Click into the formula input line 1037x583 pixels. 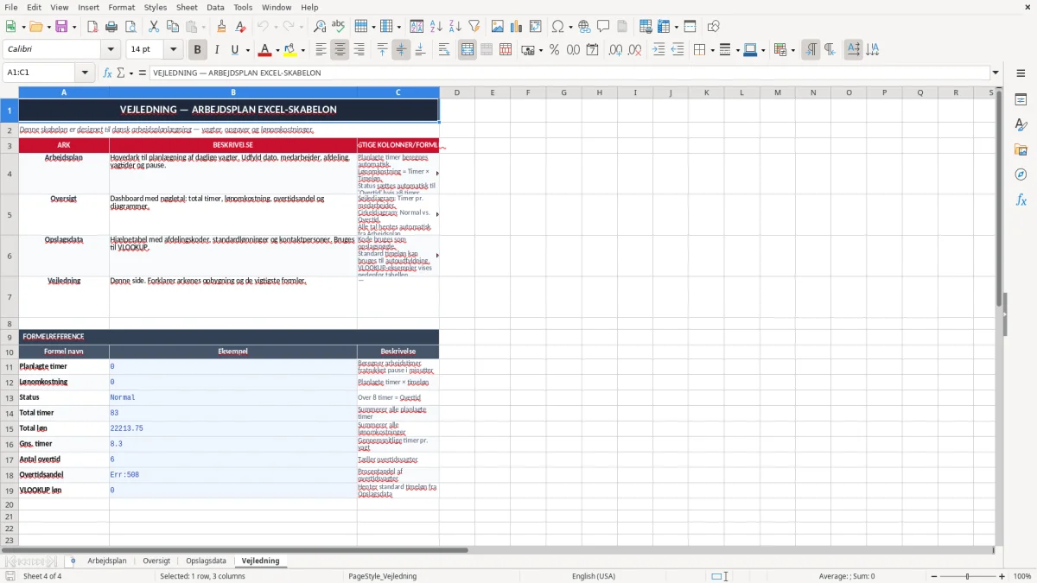point(569,73)
